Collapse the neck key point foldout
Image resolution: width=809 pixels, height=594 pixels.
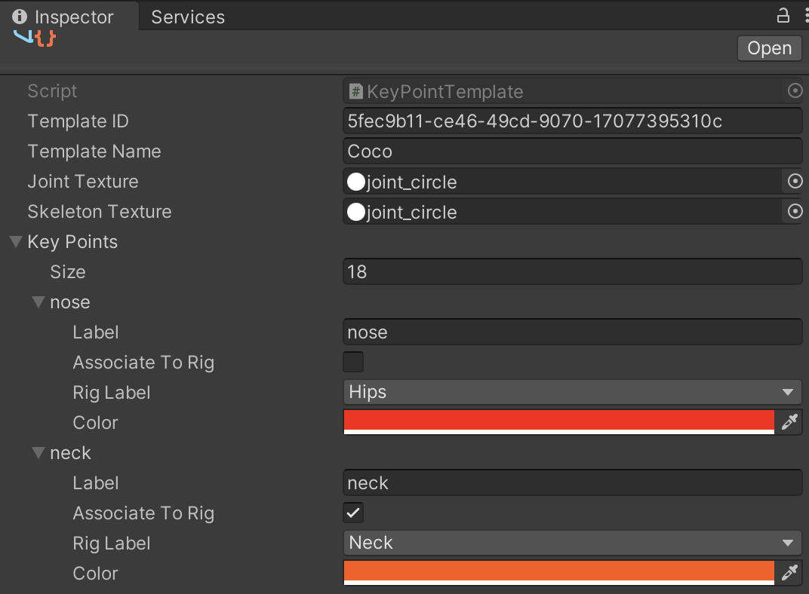[x=38, y=453]
